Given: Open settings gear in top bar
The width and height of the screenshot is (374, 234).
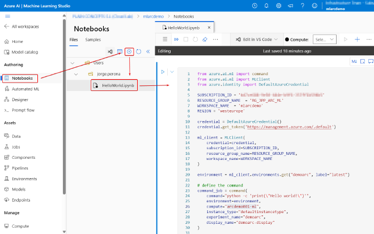Looking at the screenshot, I should pos(279,6).
